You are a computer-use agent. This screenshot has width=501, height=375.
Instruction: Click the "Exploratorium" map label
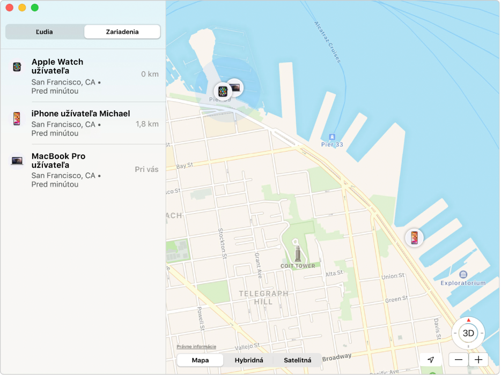[463, 283]
